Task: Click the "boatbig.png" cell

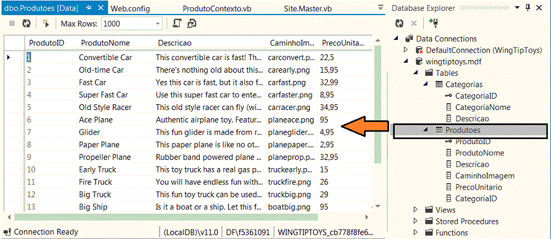Action: [x=292, y=207]
